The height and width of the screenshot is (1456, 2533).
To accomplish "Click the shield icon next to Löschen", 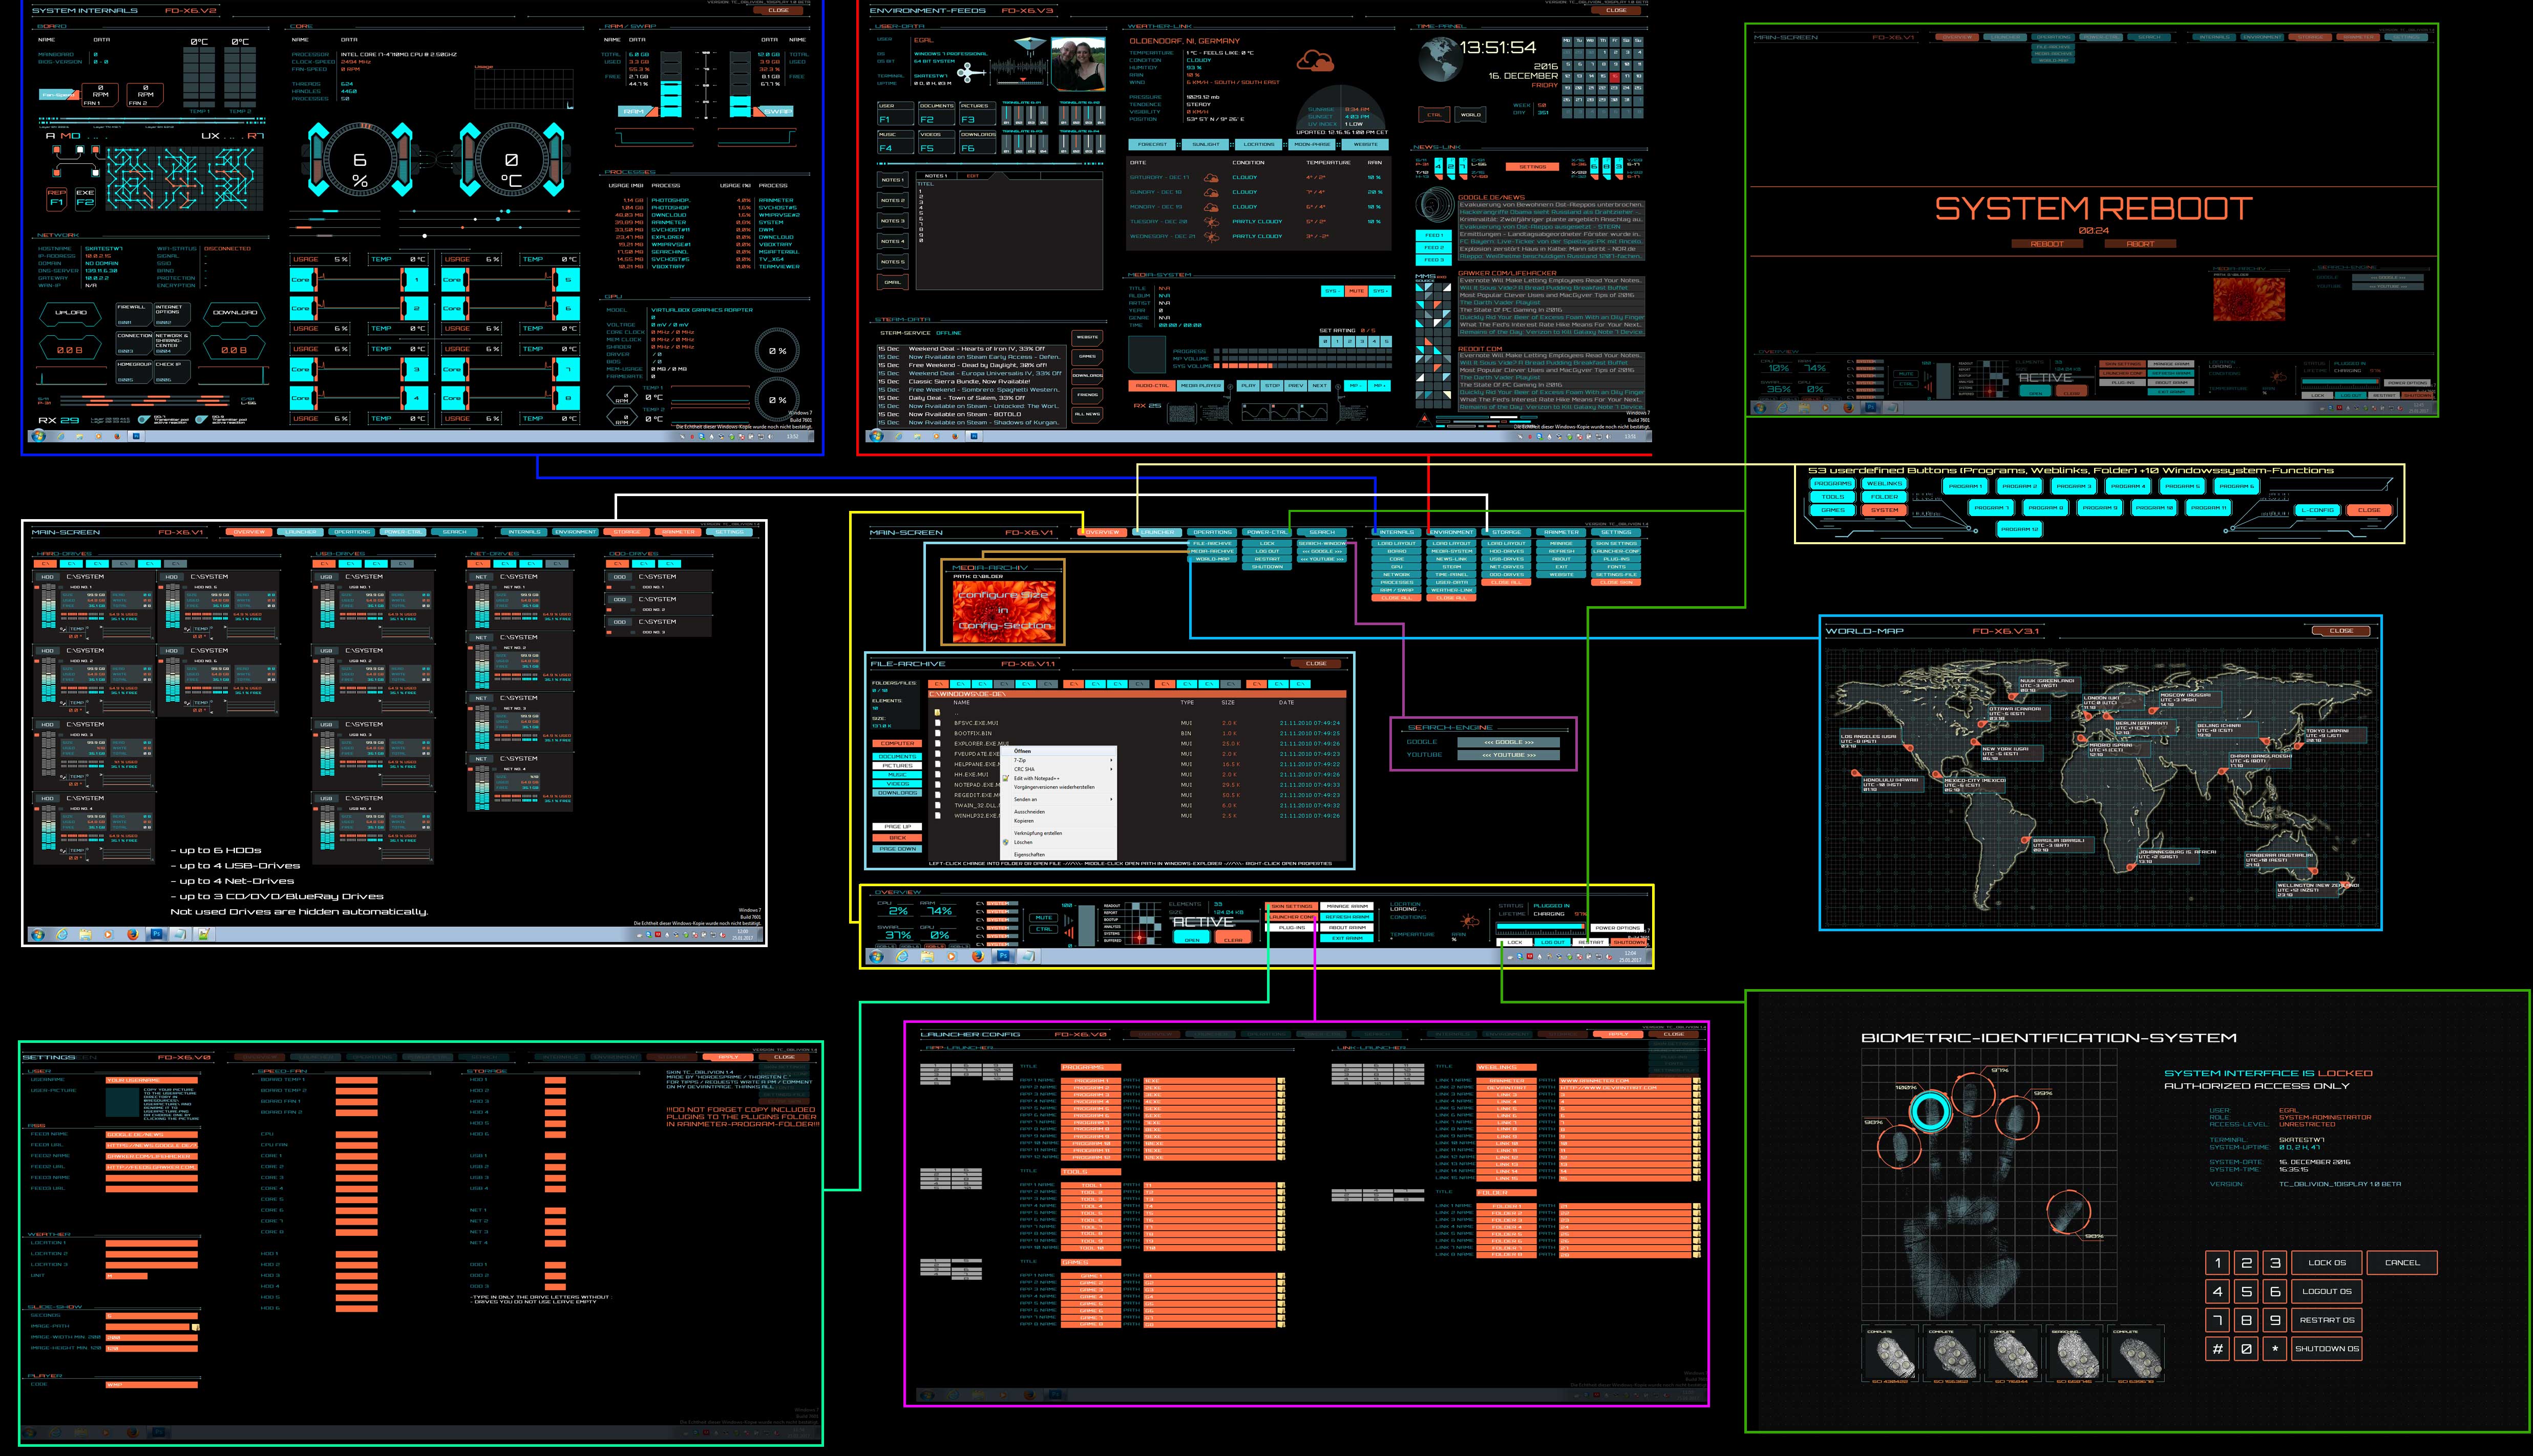I will 1005,842.
